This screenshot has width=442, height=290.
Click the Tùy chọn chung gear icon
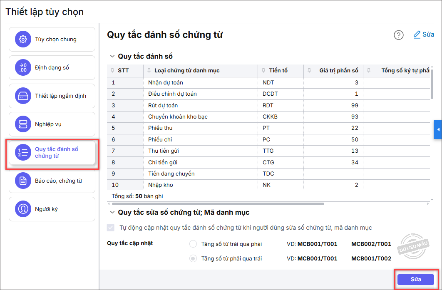pos(23,40)
